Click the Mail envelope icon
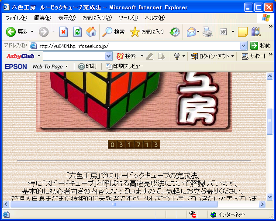This screenshot has width=276, height=221. click(x=191, y=32)
